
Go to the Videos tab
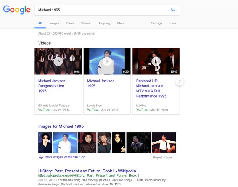[85, 23]
